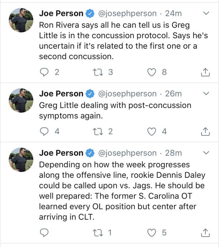219x247 pixels.
Task: Open Joe Person's avatar on 28m tweet
Action: [x=21, y=160]
